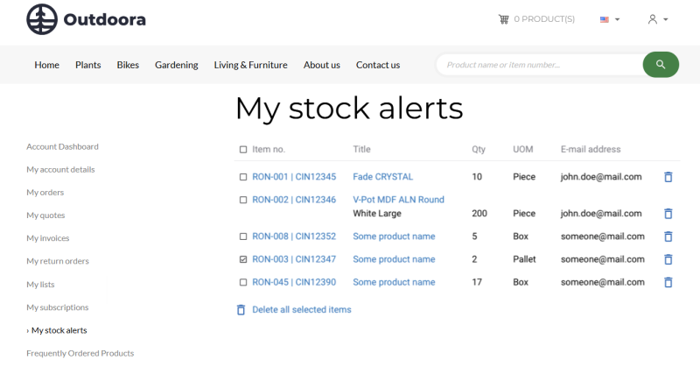This screenshot has width=700, height=367.
Task: Open the user account dropdown
Action: tap(658, 19)
